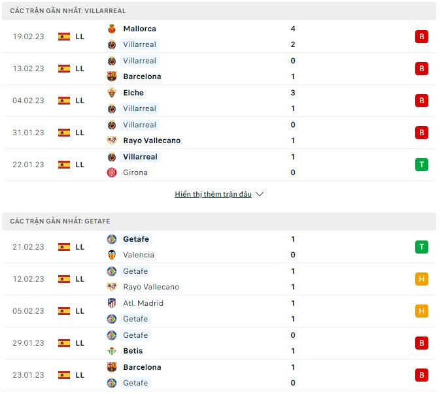Click the Betis club crest icon
444x394 pixels.
point(112,351)
